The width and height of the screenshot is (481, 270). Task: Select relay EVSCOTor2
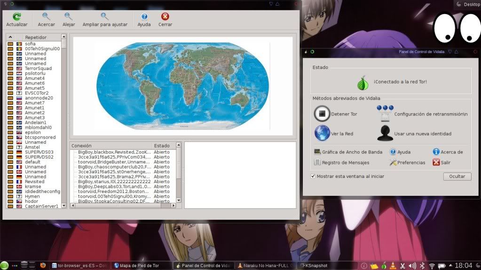(x=37, y=93)
